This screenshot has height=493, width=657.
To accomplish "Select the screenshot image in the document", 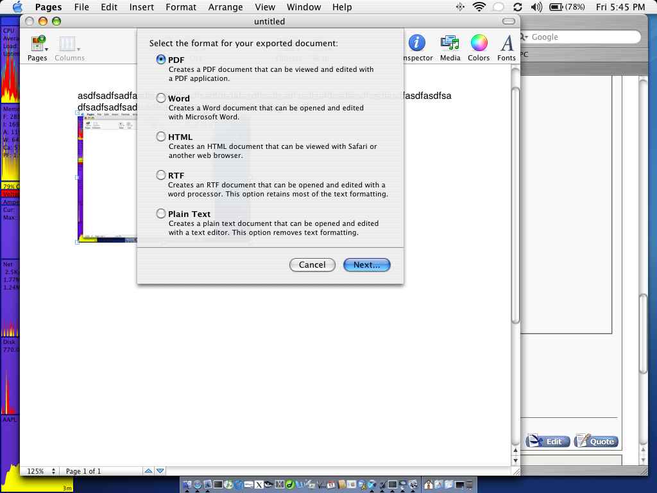I will pos(107,177).
